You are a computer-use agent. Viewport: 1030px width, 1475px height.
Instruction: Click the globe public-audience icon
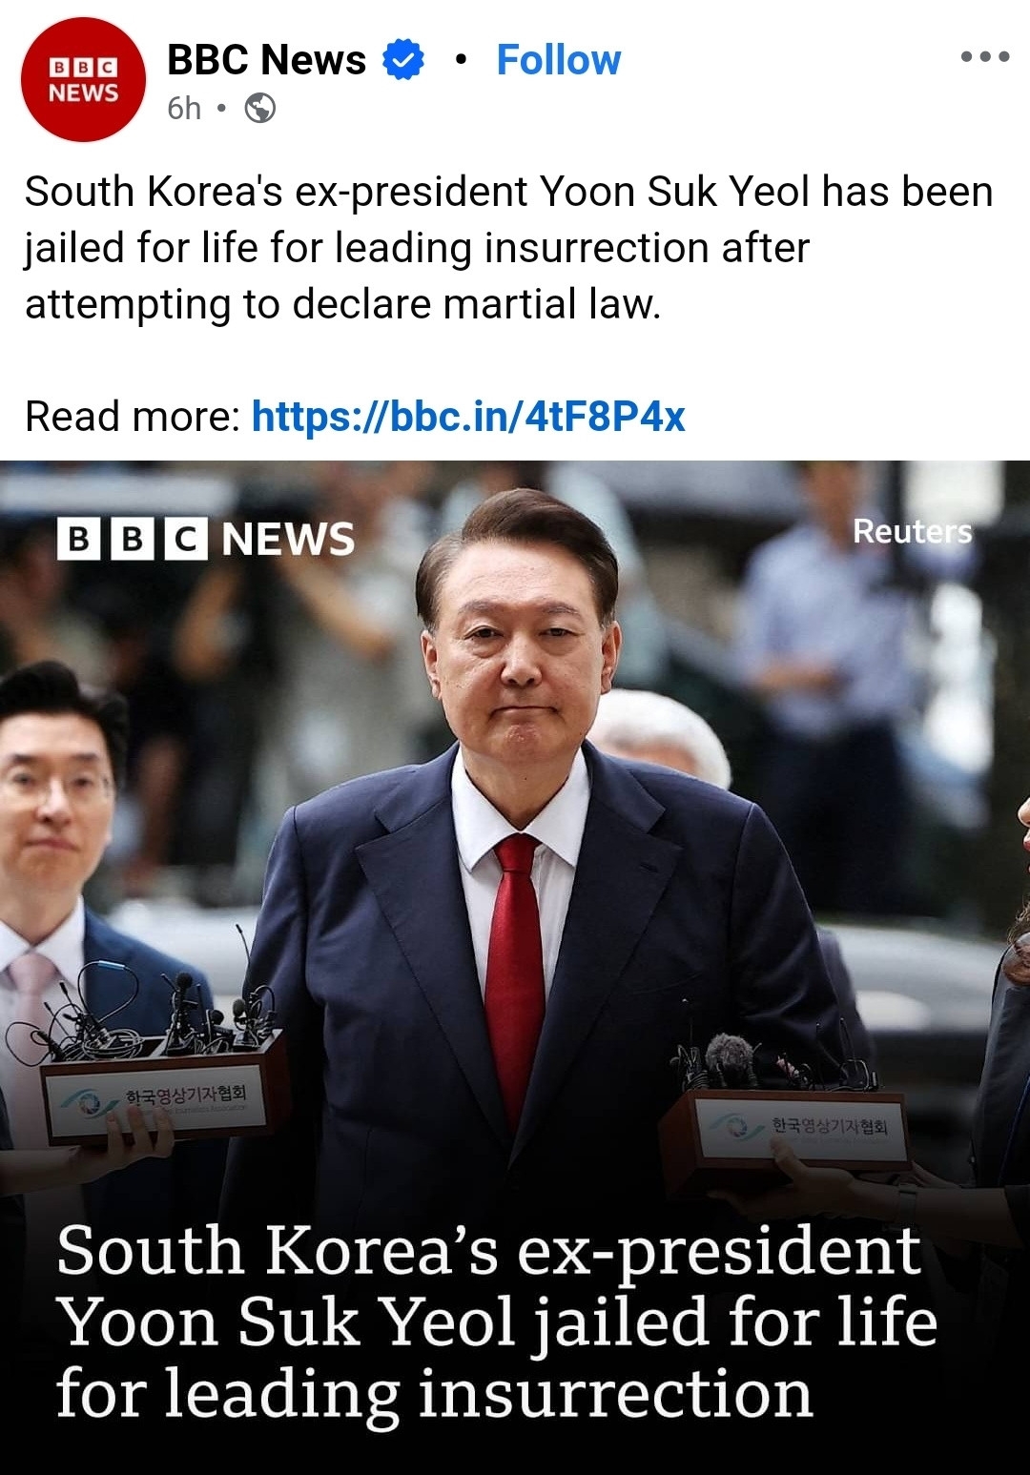pyautogui.click(x=260, y=109)
